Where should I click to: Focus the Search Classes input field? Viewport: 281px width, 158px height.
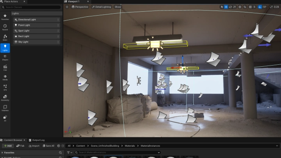pos(31,7)
